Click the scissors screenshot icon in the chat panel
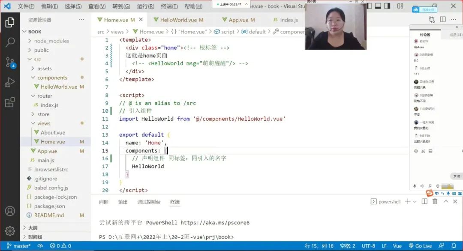This screenshot has height=251, width=463. tap(423, 151)
